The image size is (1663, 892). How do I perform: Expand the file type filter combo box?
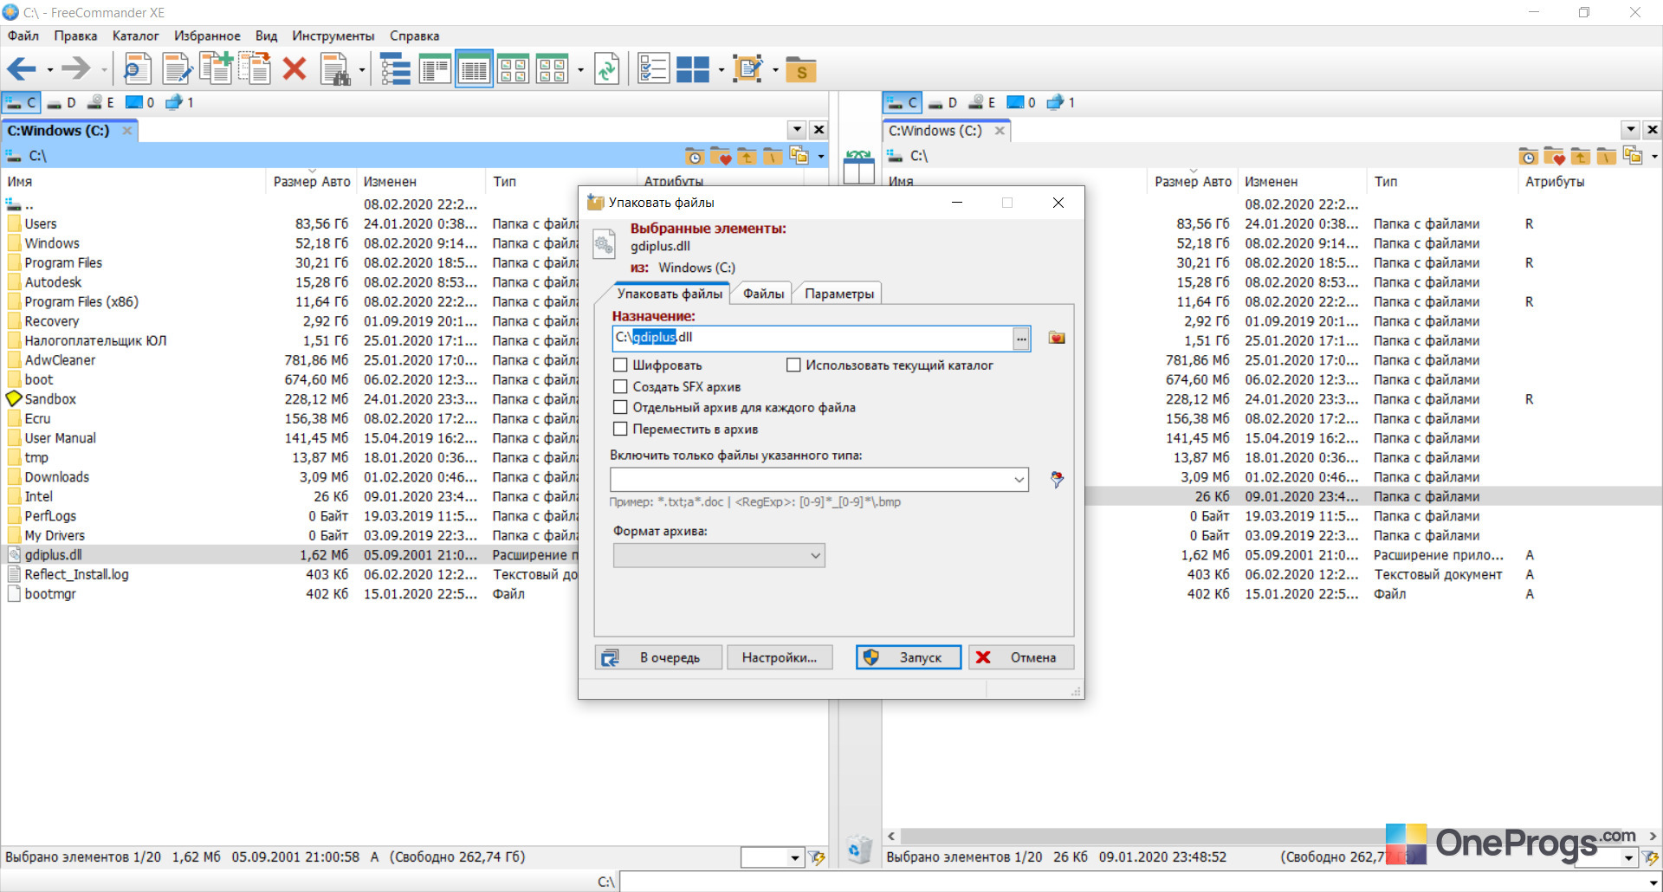pyautogui.click(x=1019, y=479)
